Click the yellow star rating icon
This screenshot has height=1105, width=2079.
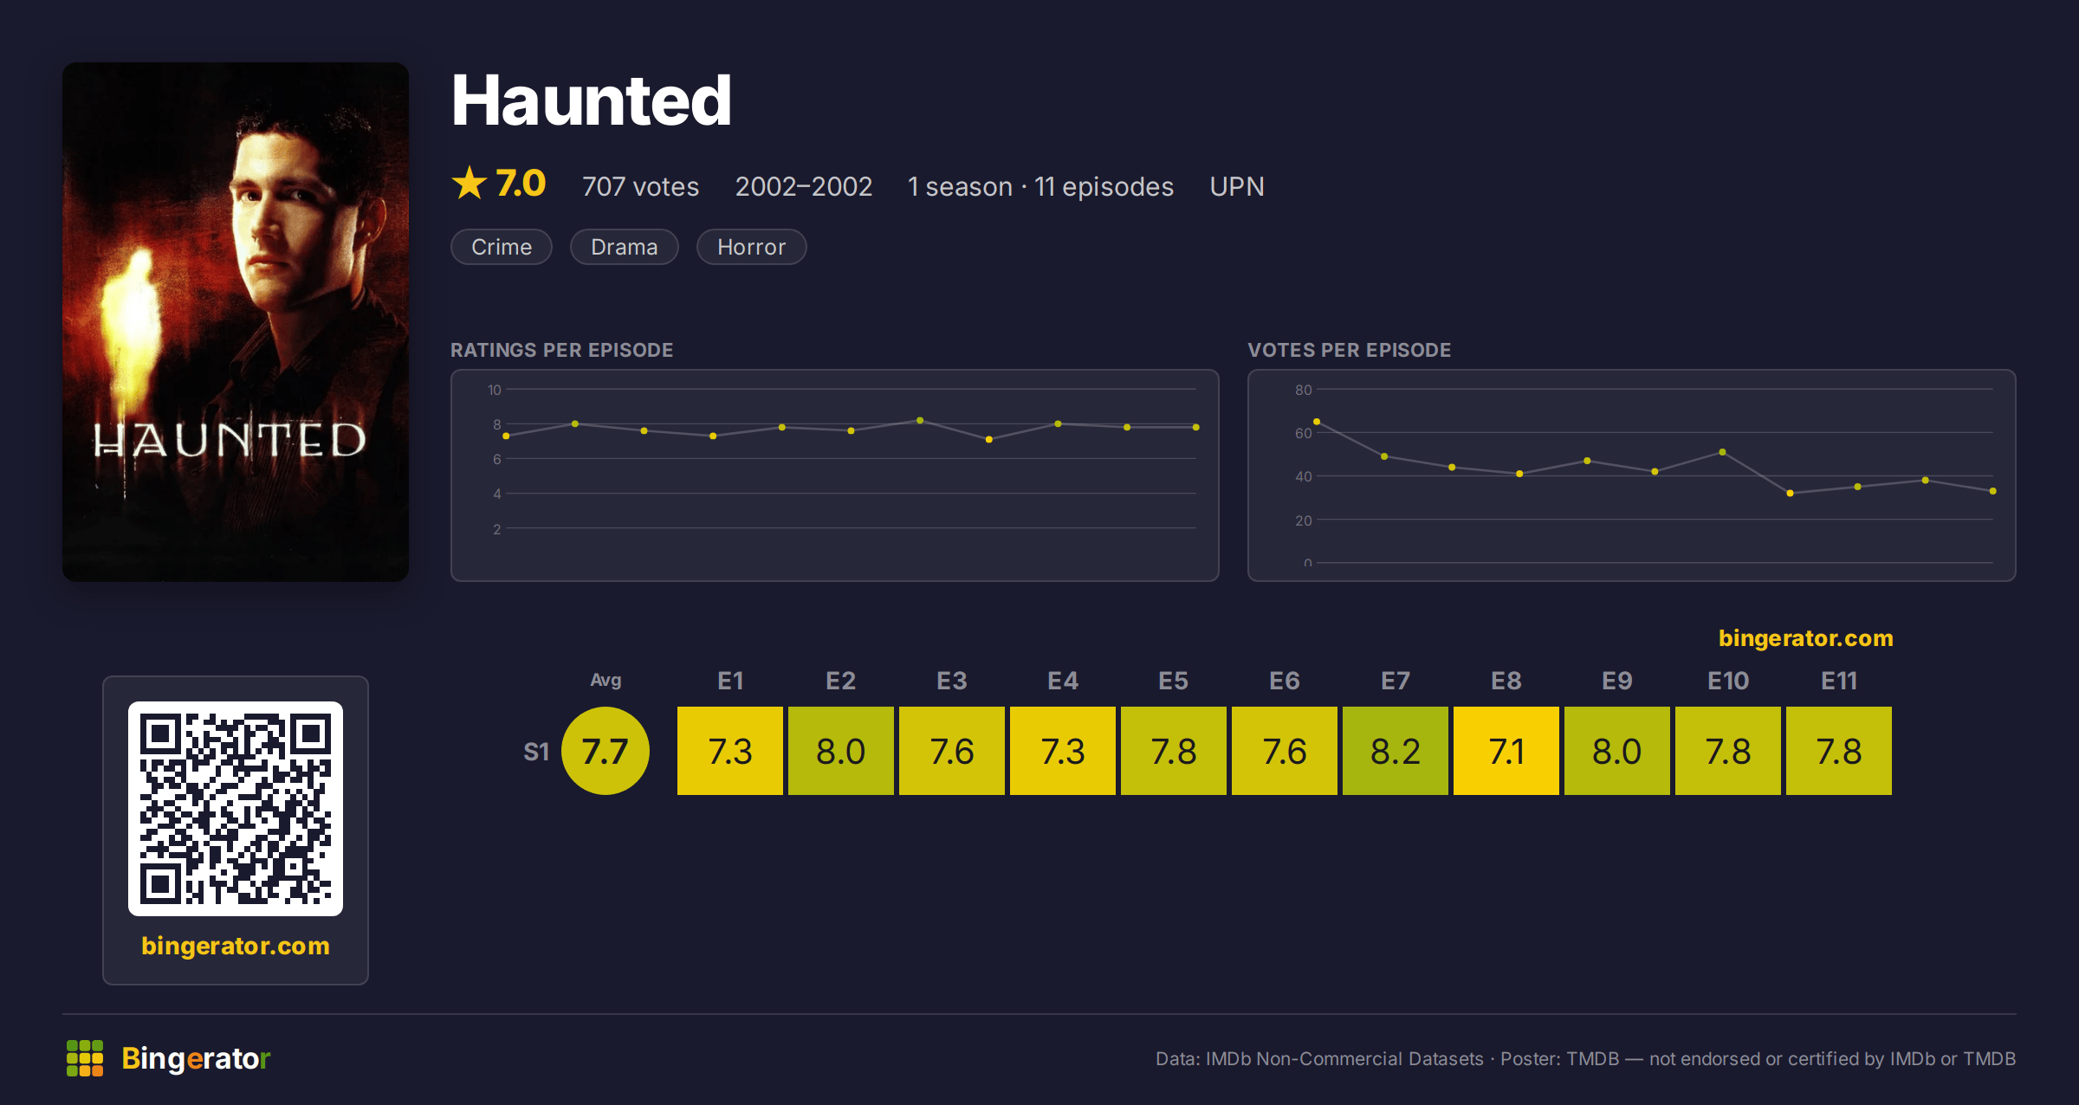click(470, 184)
